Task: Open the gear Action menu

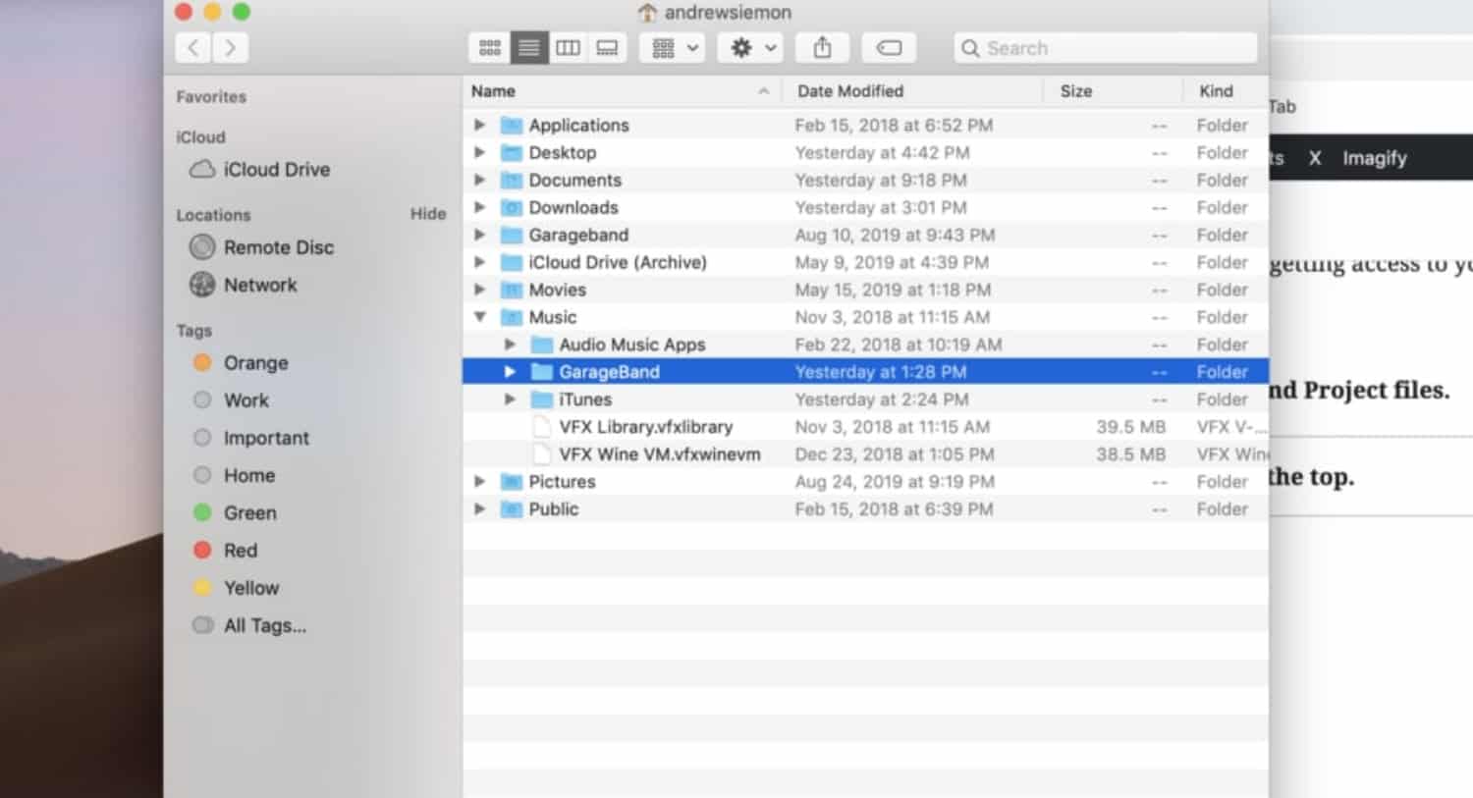Action: click(751, 48)
